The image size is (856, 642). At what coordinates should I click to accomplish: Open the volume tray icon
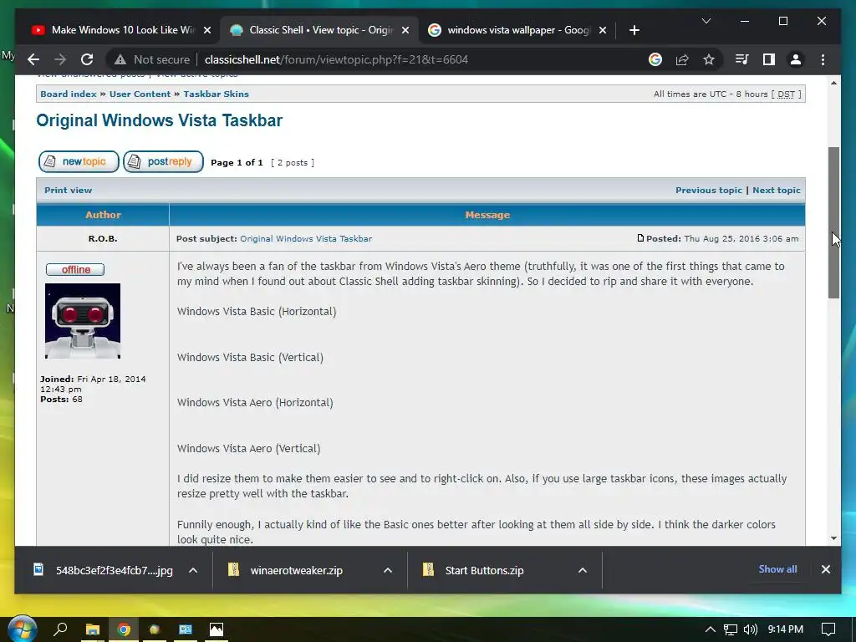751,629
